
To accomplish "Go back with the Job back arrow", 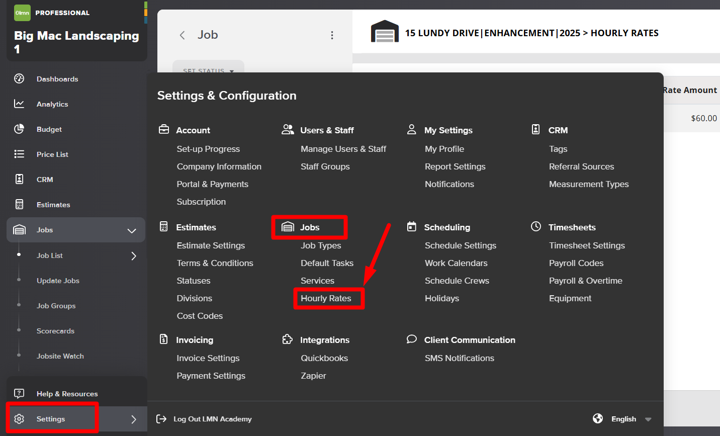I will click(182, 35).
